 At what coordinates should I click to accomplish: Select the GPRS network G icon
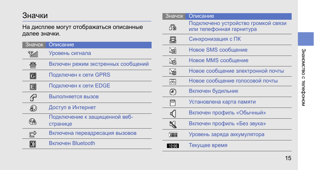tap(33, 76)
